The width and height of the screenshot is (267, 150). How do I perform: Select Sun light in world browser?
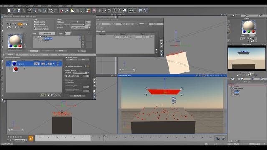(237, 90)
